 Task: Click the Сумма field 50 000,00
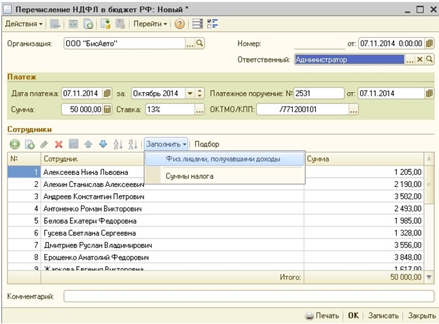pyautogui.click(x=82, y=109)
